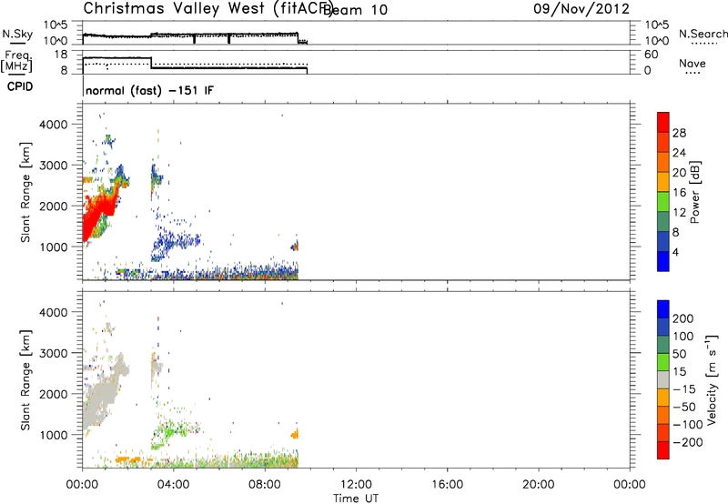Select the 'normal (fast) -151 IF' mode text
This screenshot has width=728, height=504.
pos(149,90)
